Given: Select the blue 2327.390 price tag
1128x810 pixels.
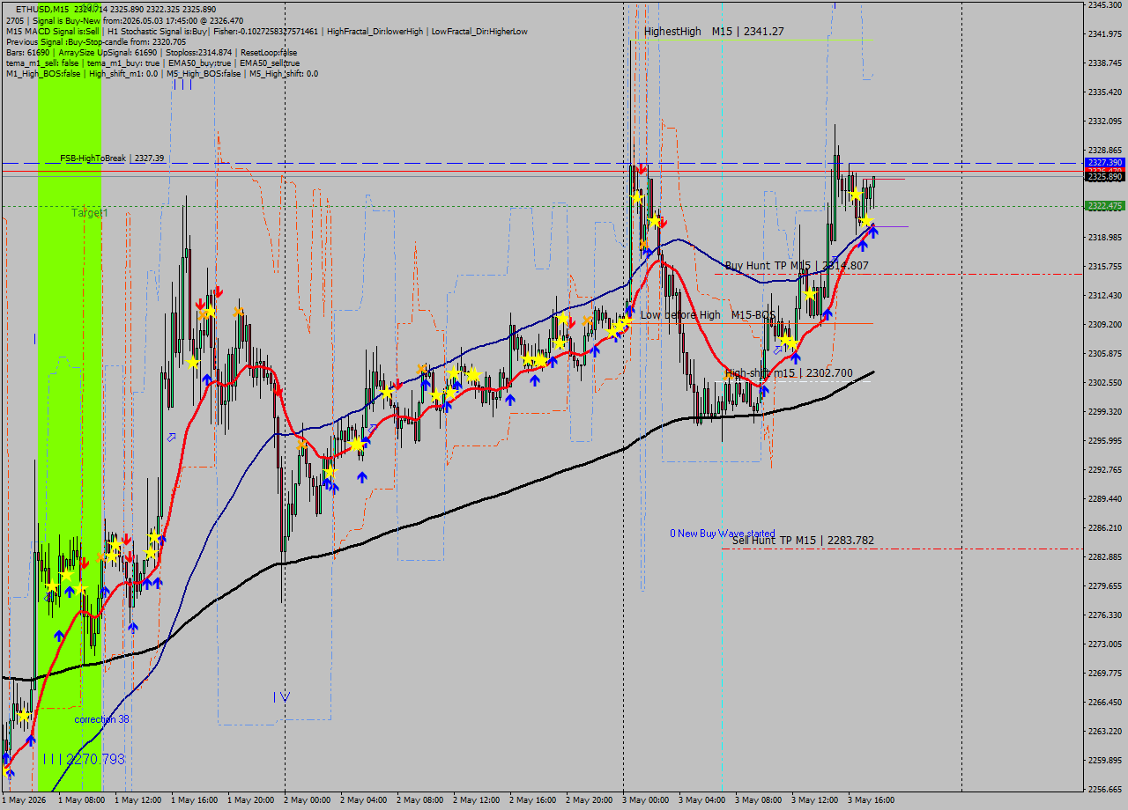Looking at the screenshot, I should click(x=1105, y=163).
